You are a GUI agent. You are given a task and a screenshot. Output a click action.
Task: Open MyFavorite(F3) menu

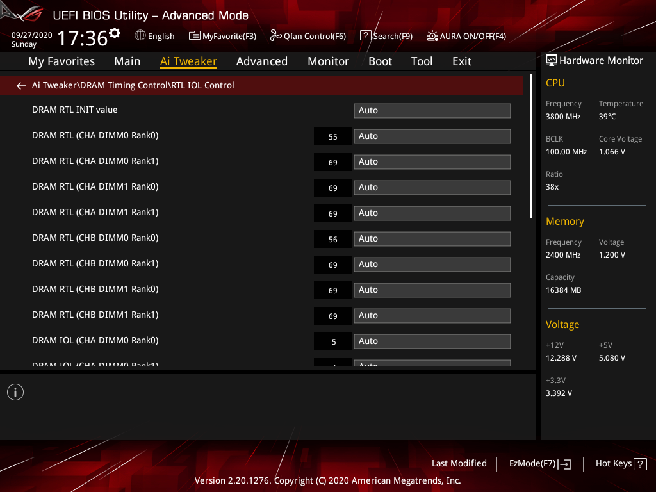click(x=229, y=36)
